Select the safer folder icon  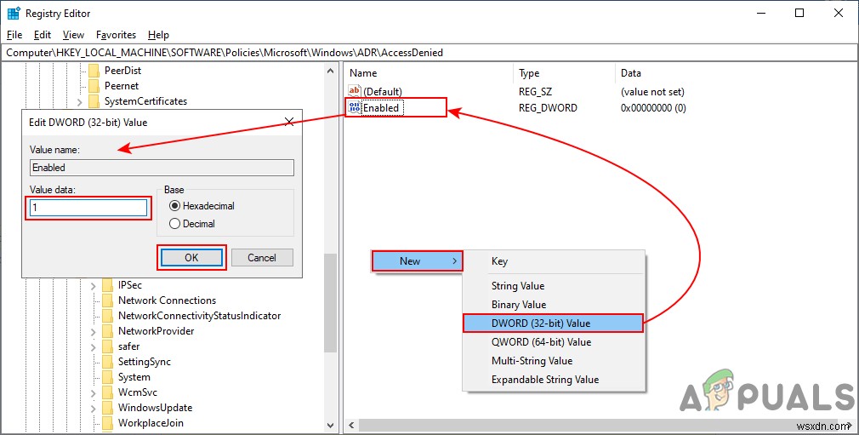108,346
